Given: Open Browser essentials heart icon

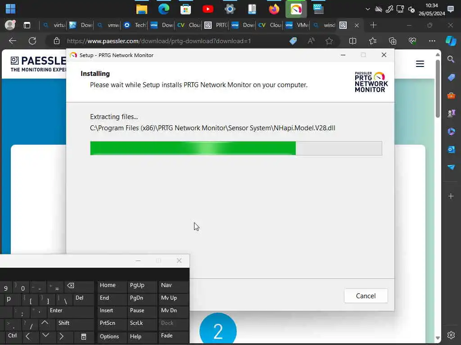Looking at the screenshot, I should point(412,41).
